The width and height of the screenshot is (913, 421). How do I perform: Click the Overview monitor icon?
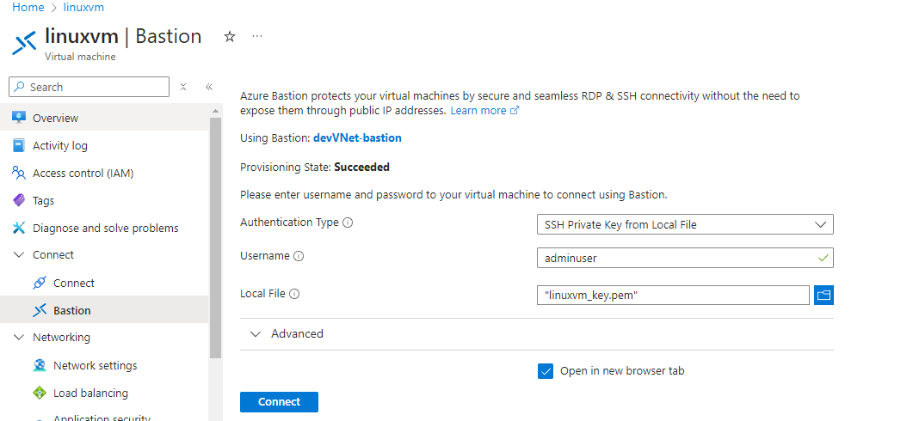point(19,118)
